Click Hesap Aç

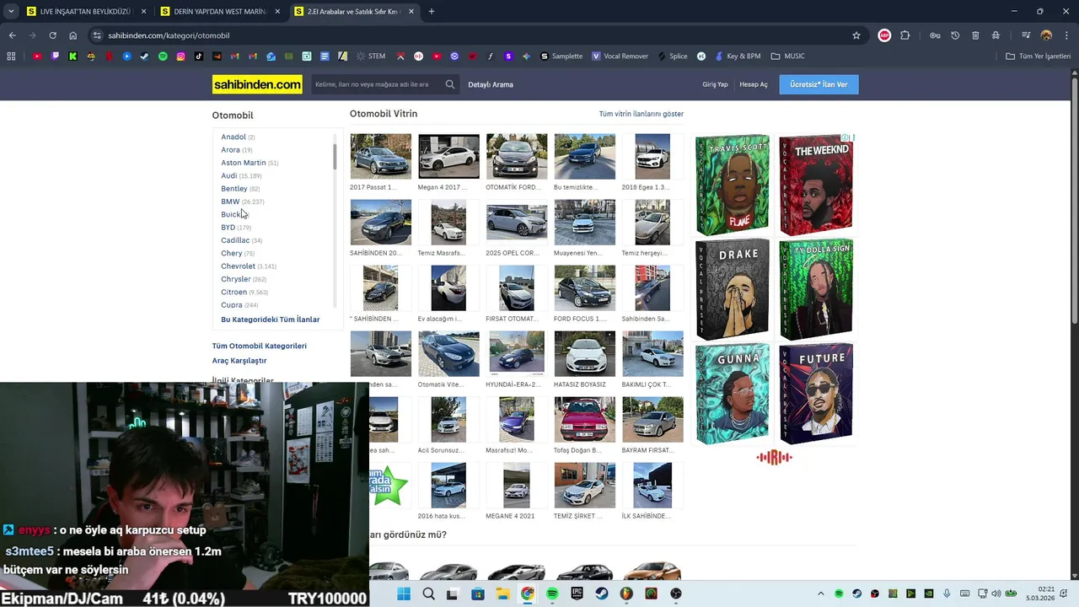pyautogui.click(x=754, y=84)
